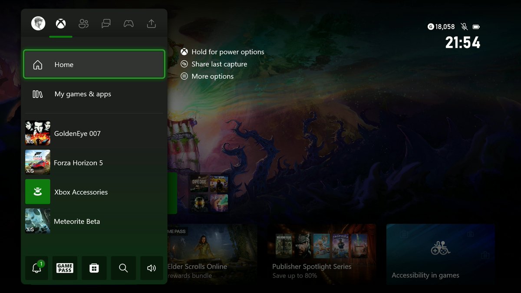Screen dimensions: 521x293
Task: Open My games & apps
Action: [94, 94]
